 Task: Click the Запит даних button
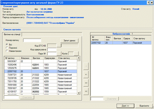click(69, 40)
